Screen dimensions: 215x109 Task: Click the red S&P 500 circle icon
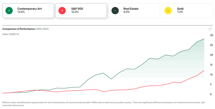coord(62,10)
